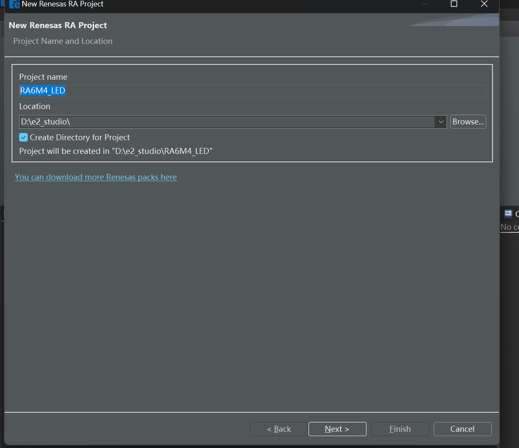Click the "Project Name and Location" subtitle
Image resolution: width=519 pixels, height=448 pixels.
coord(63,41)
